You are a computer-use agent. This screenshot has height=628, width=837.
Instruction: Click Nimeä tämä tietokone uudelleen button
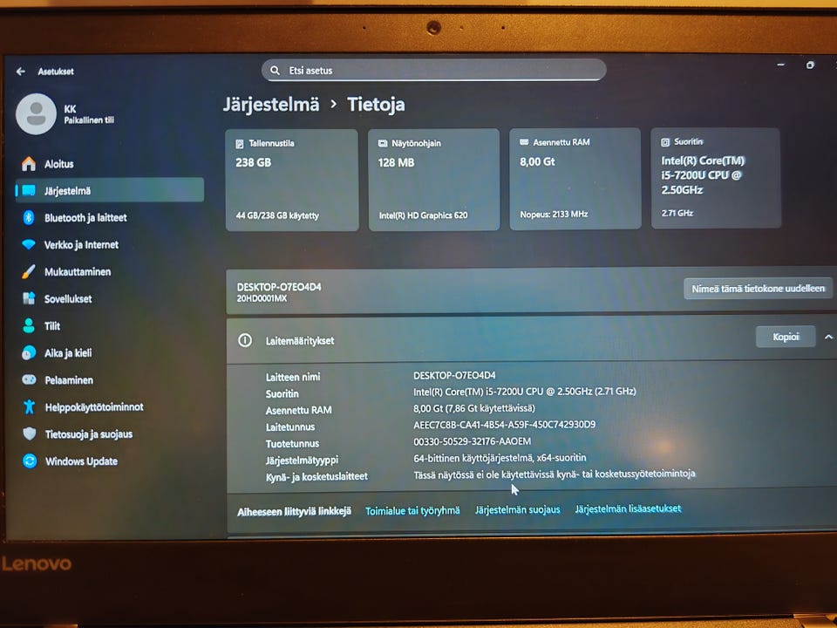[x=758, y=289]
